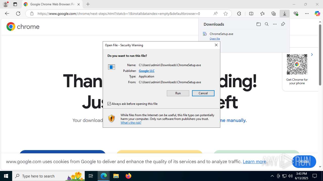Image resolution: width=323 pixels, height=181 pixels.
Task: Activate the Read aloud icon
Action: 216,14
